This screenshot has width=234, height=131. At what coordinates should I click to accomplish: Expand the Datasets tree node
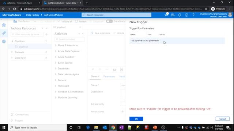[12, 52]
